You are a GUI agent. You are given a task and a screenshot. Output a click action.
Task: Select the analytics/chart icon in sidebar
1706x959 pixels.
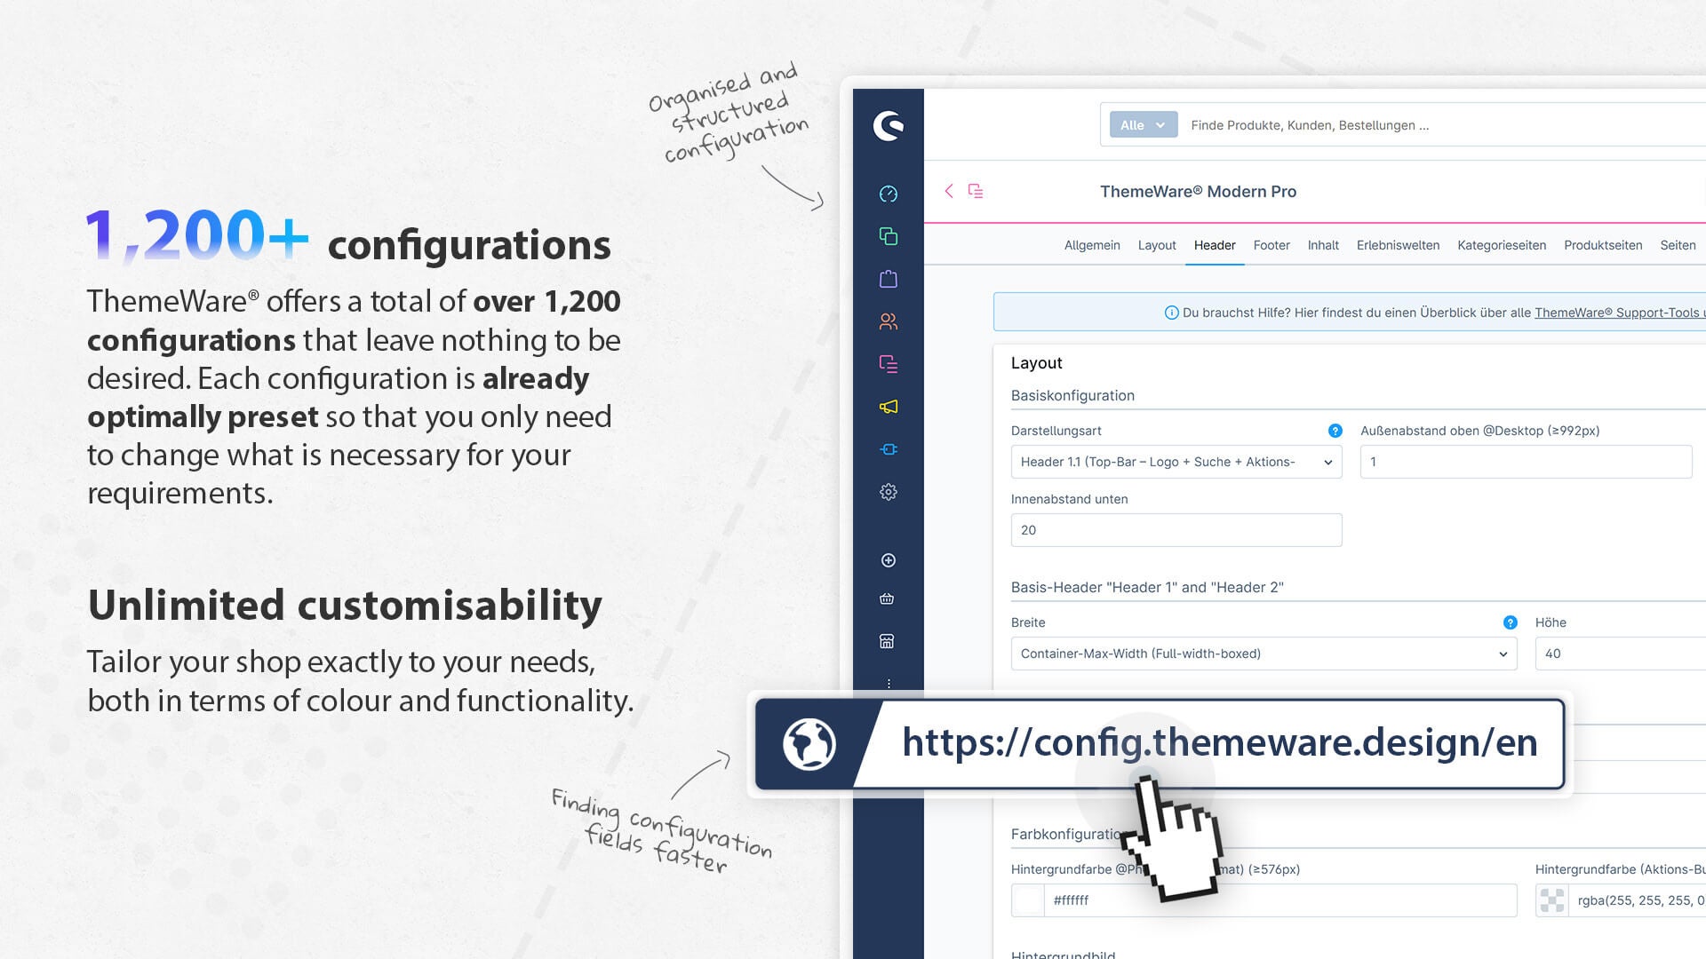pyautogui.click(x=887, y=194)
